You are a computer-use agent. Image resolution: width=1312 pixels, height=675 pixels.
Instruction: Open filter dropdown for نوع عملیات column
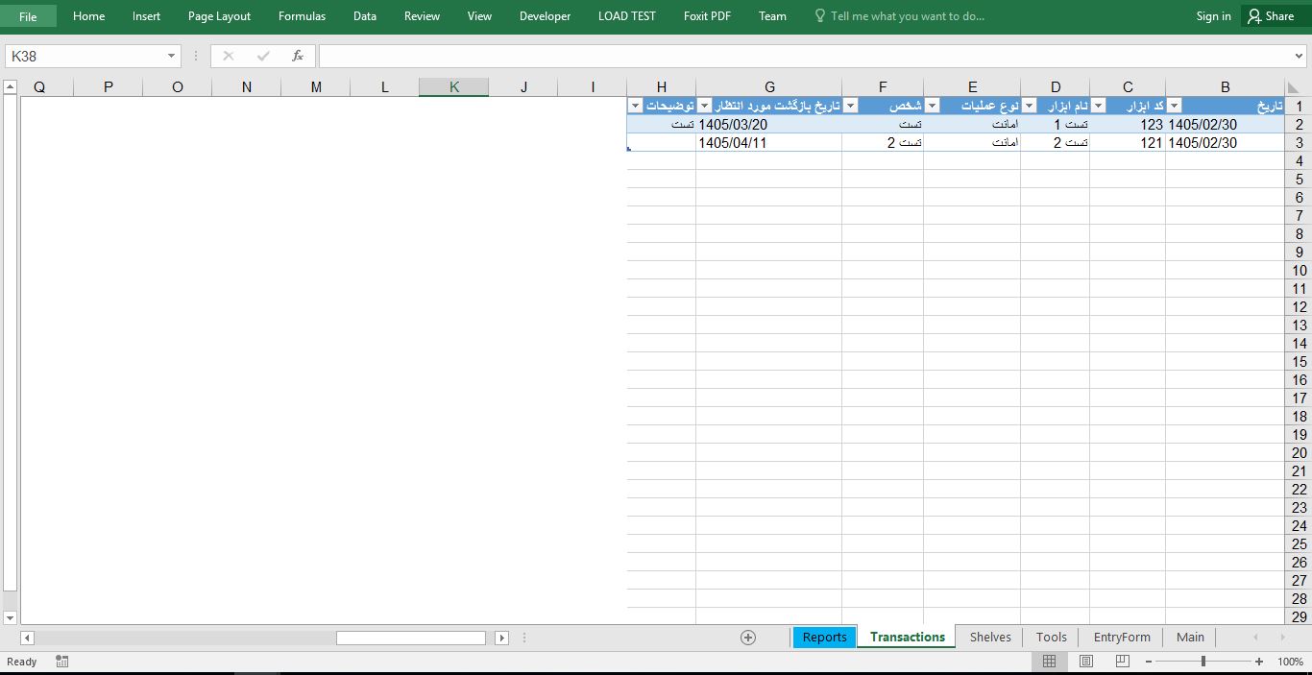tap(932, 106)
